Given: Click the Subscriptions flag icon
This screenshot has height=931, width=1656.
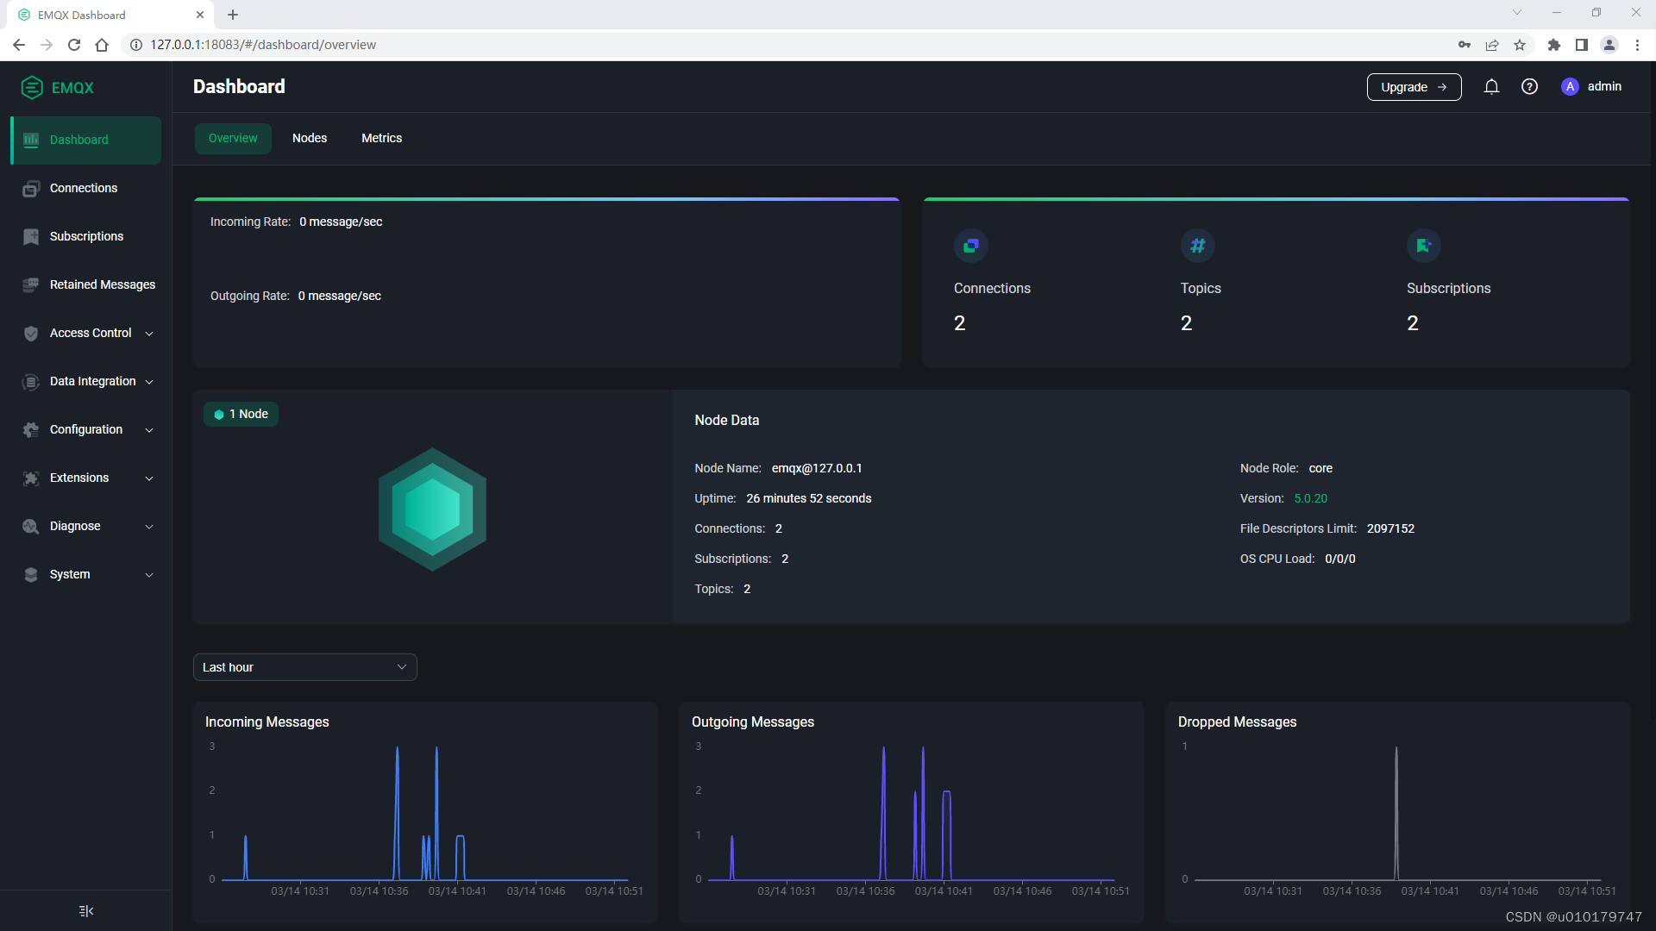Looking at the screenshot, I should [1423, 246].
